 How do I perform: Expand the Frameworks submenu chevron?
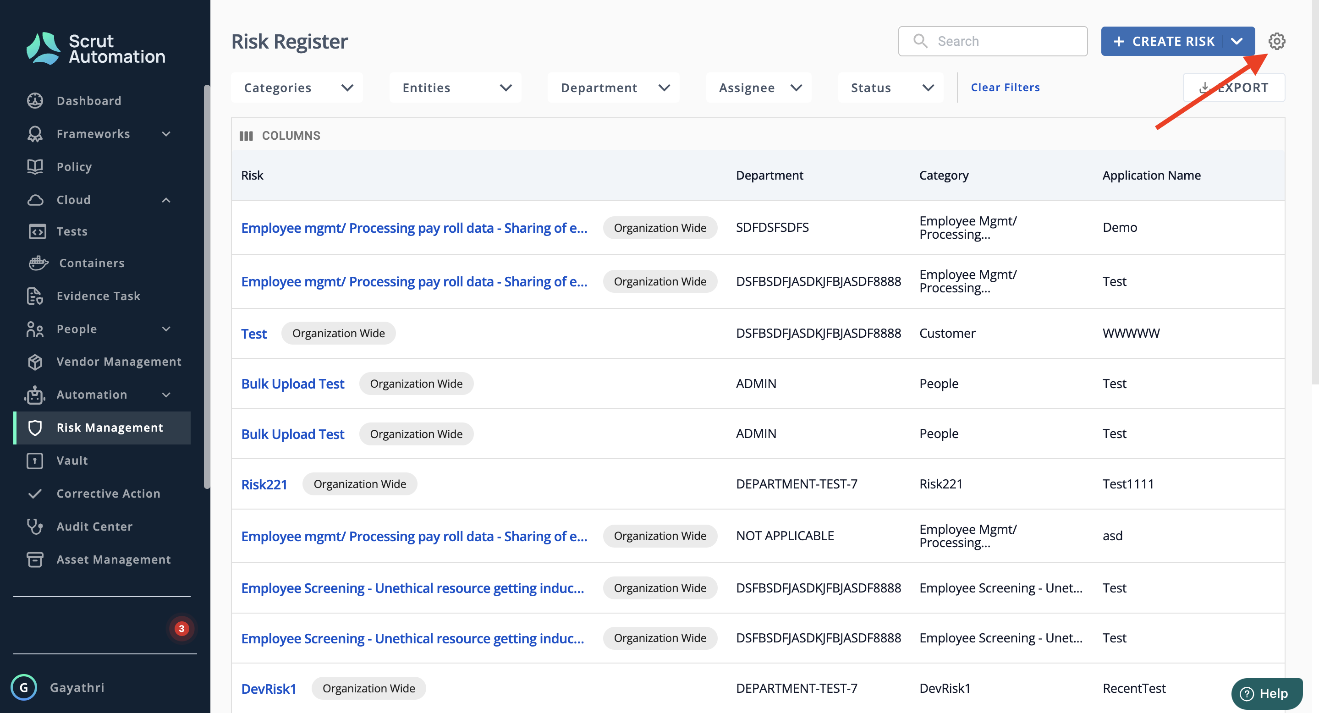[x=166, y=134]
